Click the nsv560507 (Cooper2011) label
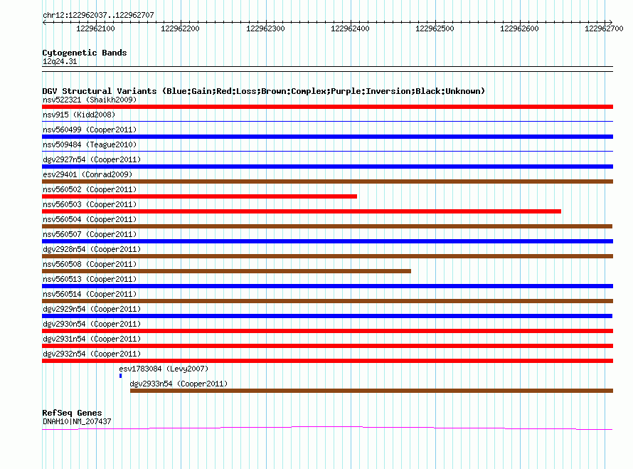Viewport: 633px width, 469px height. (x=90, y=234)
